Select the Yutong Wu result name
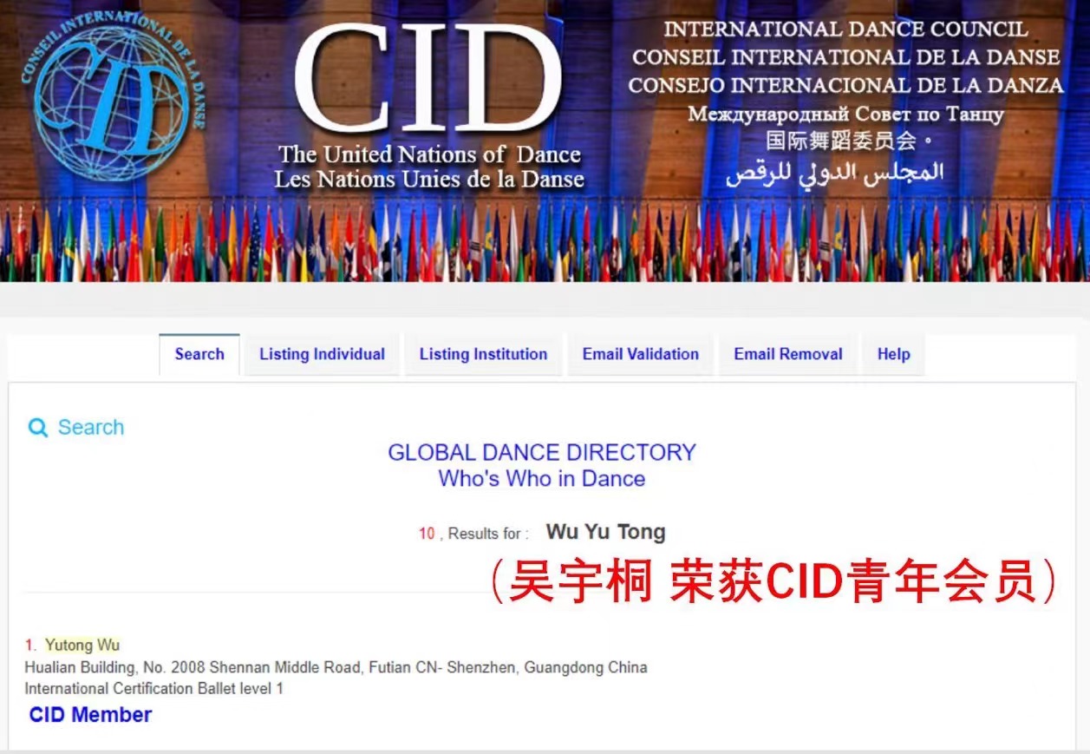1090x754 pixels. 82,645
